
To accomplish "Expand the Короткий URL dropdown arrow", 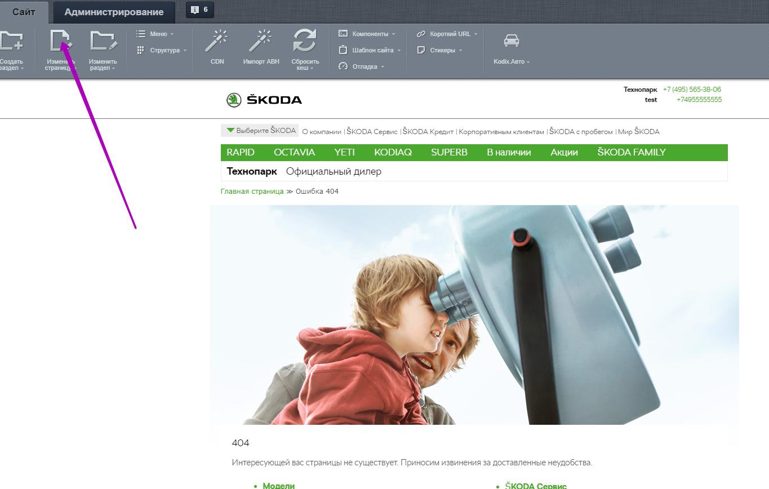I will [475, 34].
